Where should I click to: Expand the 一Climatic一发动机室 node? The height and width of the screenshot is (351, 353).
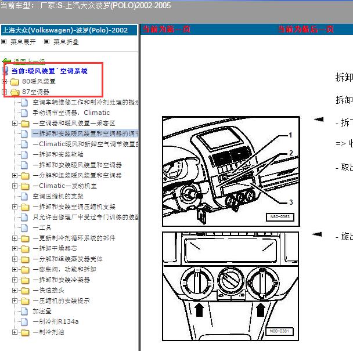pos(15,186)
